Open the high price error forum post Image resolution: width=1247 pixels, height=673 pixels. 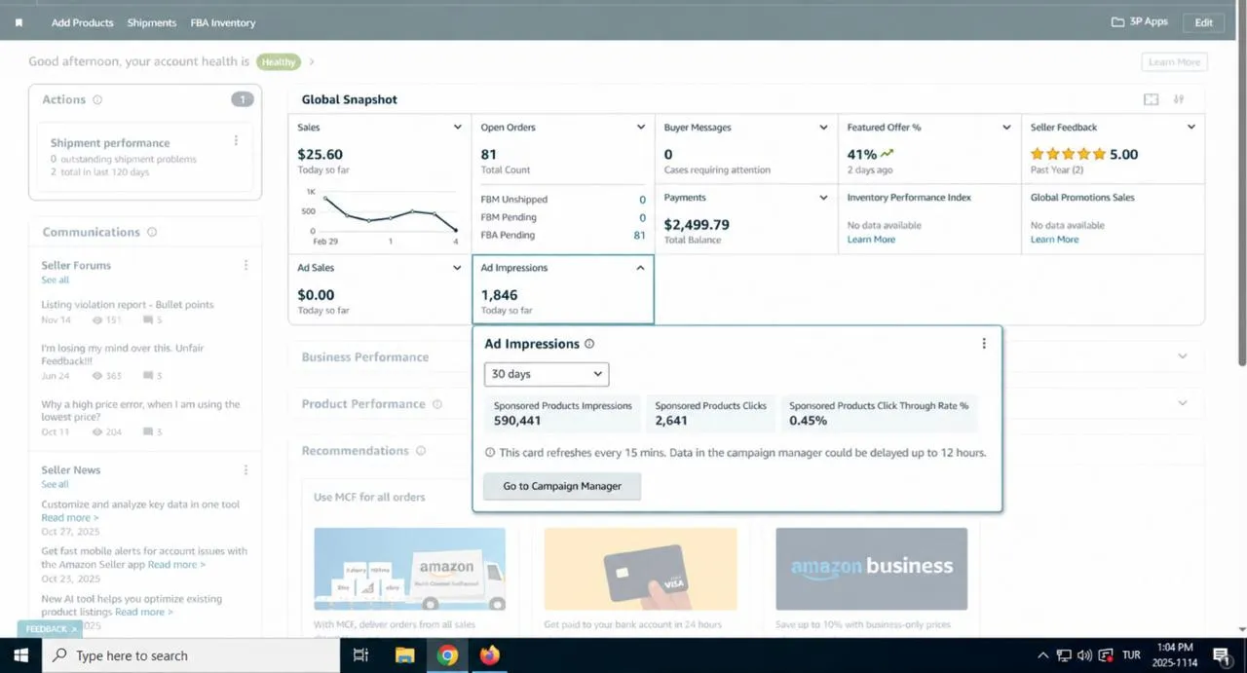tap(140, 411)
